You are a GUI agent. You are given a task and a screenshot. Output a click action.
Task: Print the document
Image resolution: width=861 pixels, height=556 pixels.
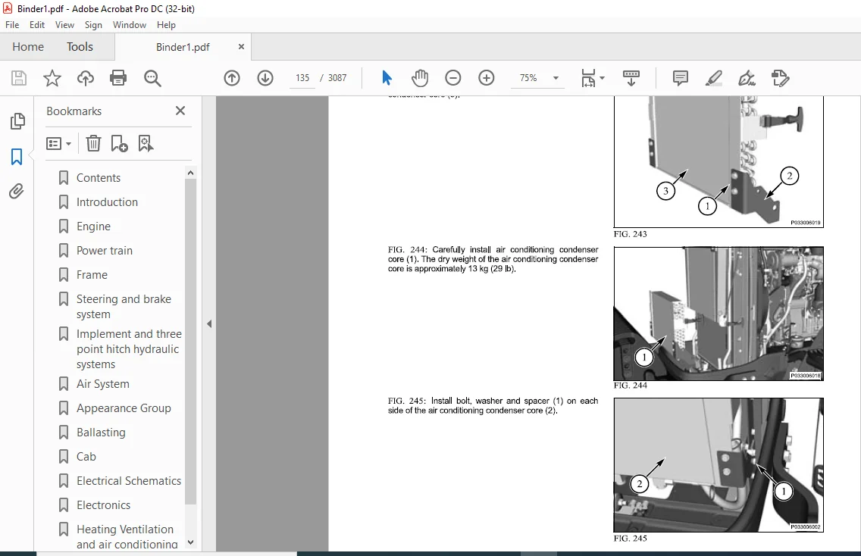pos(118,78)
